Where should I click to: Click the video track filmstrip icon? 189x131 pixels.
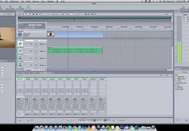click(x=20, y=35)
